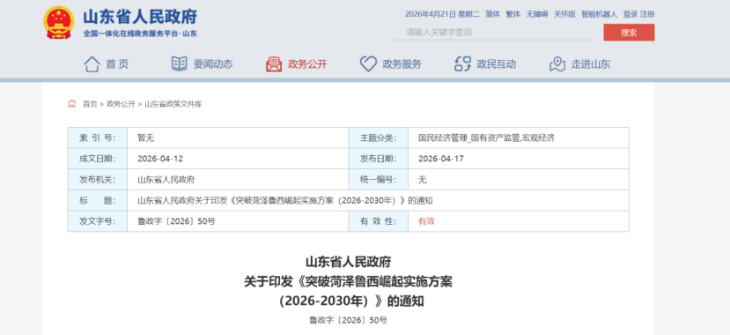This screenshot has width=730, height=335.
Task: Click the news book icon
Action: tap(180, 63)
